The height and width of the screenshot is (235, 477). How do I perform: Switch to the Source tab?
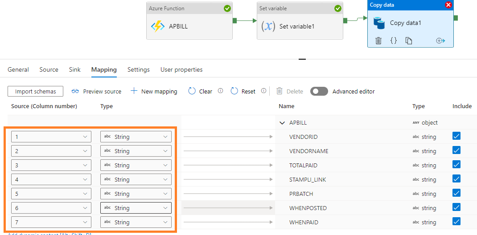(x=49, y=69)
